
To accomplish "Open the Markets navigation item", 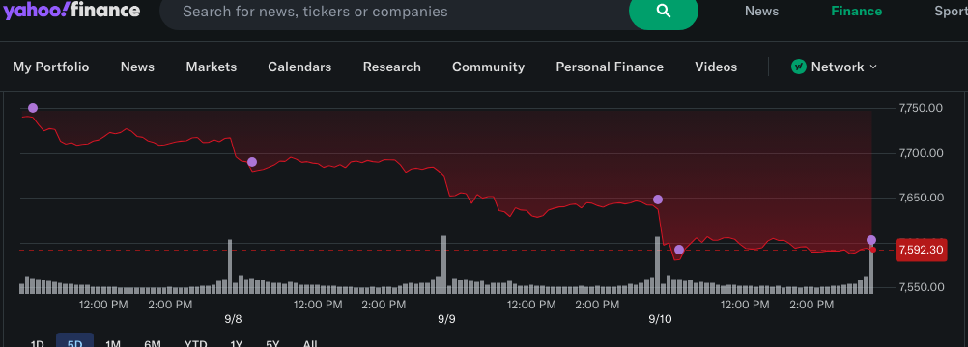I will pyautogui.click(x=212, y=67).
